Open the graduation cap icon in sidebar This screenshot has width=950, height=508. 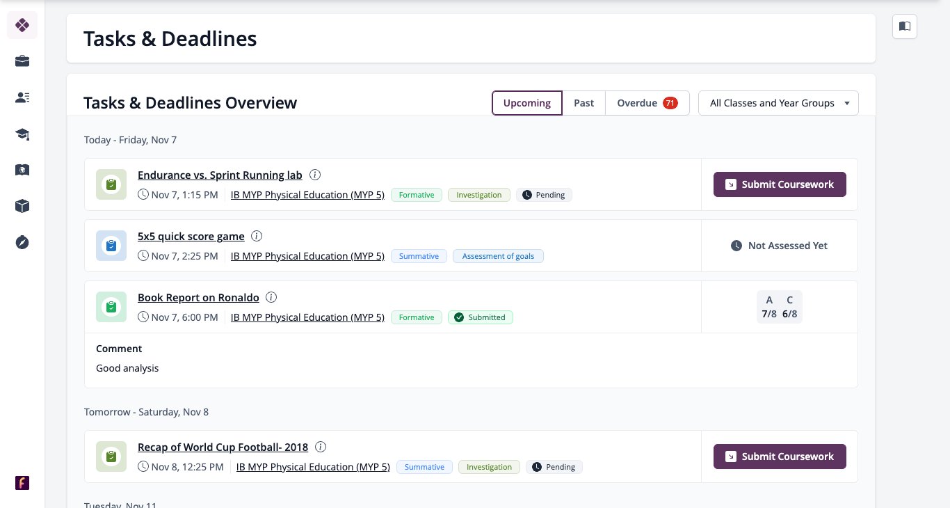point(22,134)
